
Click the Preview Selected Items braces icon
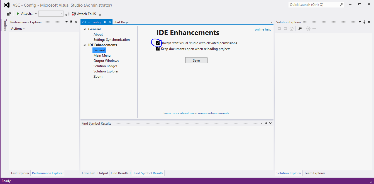tap(308, 29)
